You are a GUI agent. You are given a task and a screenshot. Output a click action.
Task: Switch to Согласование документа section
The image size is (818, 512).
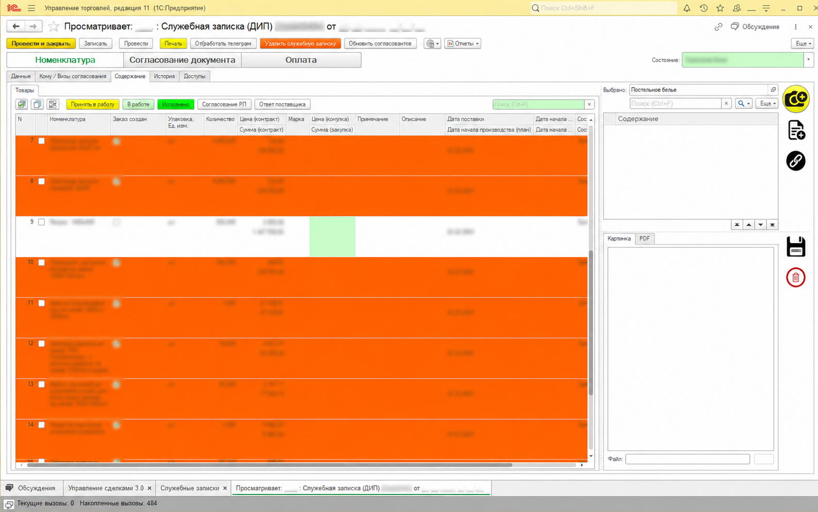pos(182,60)
